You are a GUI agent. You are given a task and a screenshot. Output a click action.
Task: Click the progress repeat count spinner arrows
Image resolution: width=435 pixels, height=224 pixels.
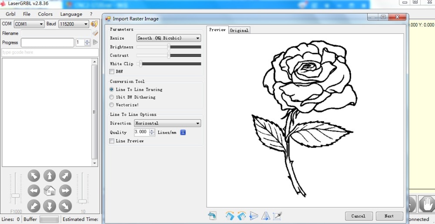point(87,43)
